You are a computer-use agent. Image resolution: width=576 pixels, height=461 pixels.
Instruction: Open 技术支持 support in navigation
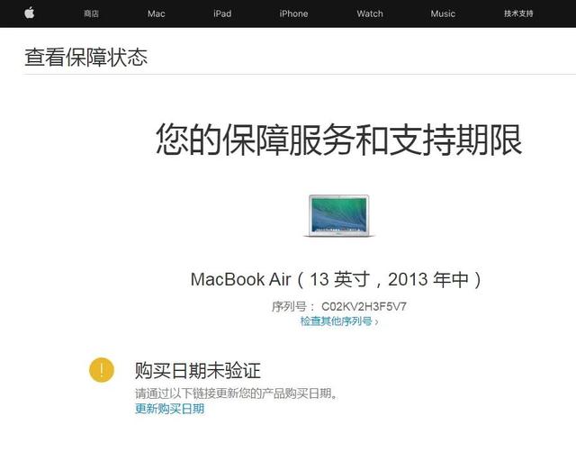[x=518, y=14]
